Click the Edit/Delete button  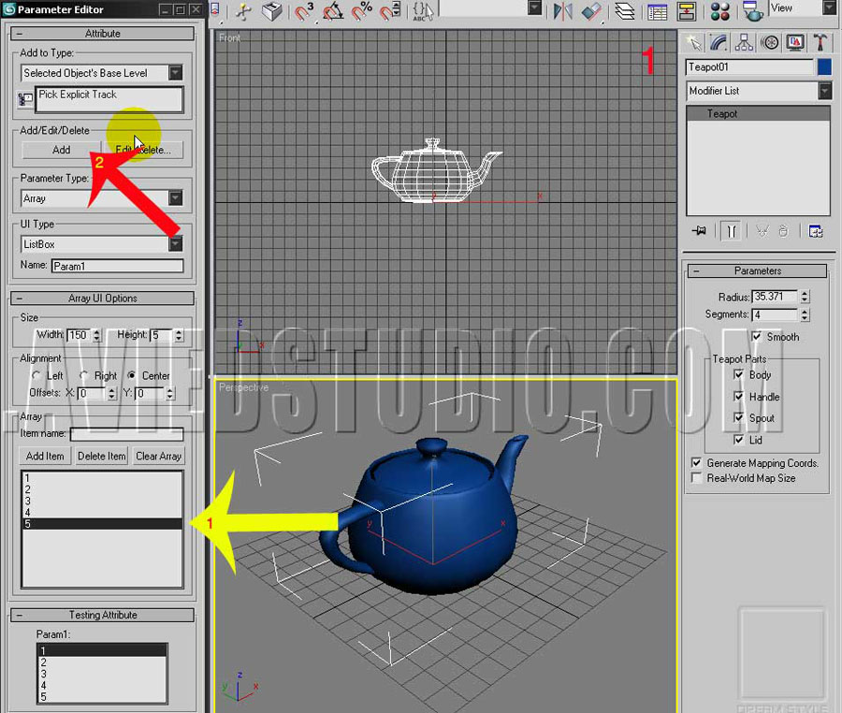tap(143, 150)
